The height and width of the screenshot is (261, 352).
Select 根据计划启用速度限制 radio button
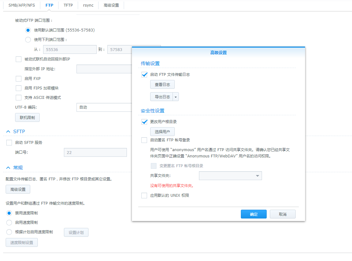tap(9, 232)
